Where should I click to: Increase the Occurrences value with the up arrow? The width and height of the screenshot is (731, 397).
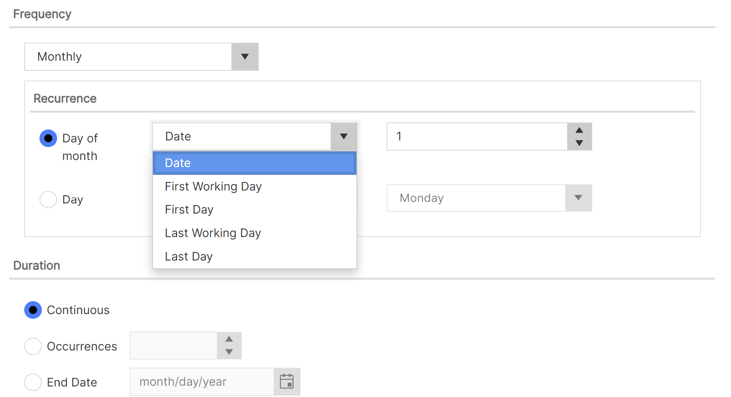(229, 340)
